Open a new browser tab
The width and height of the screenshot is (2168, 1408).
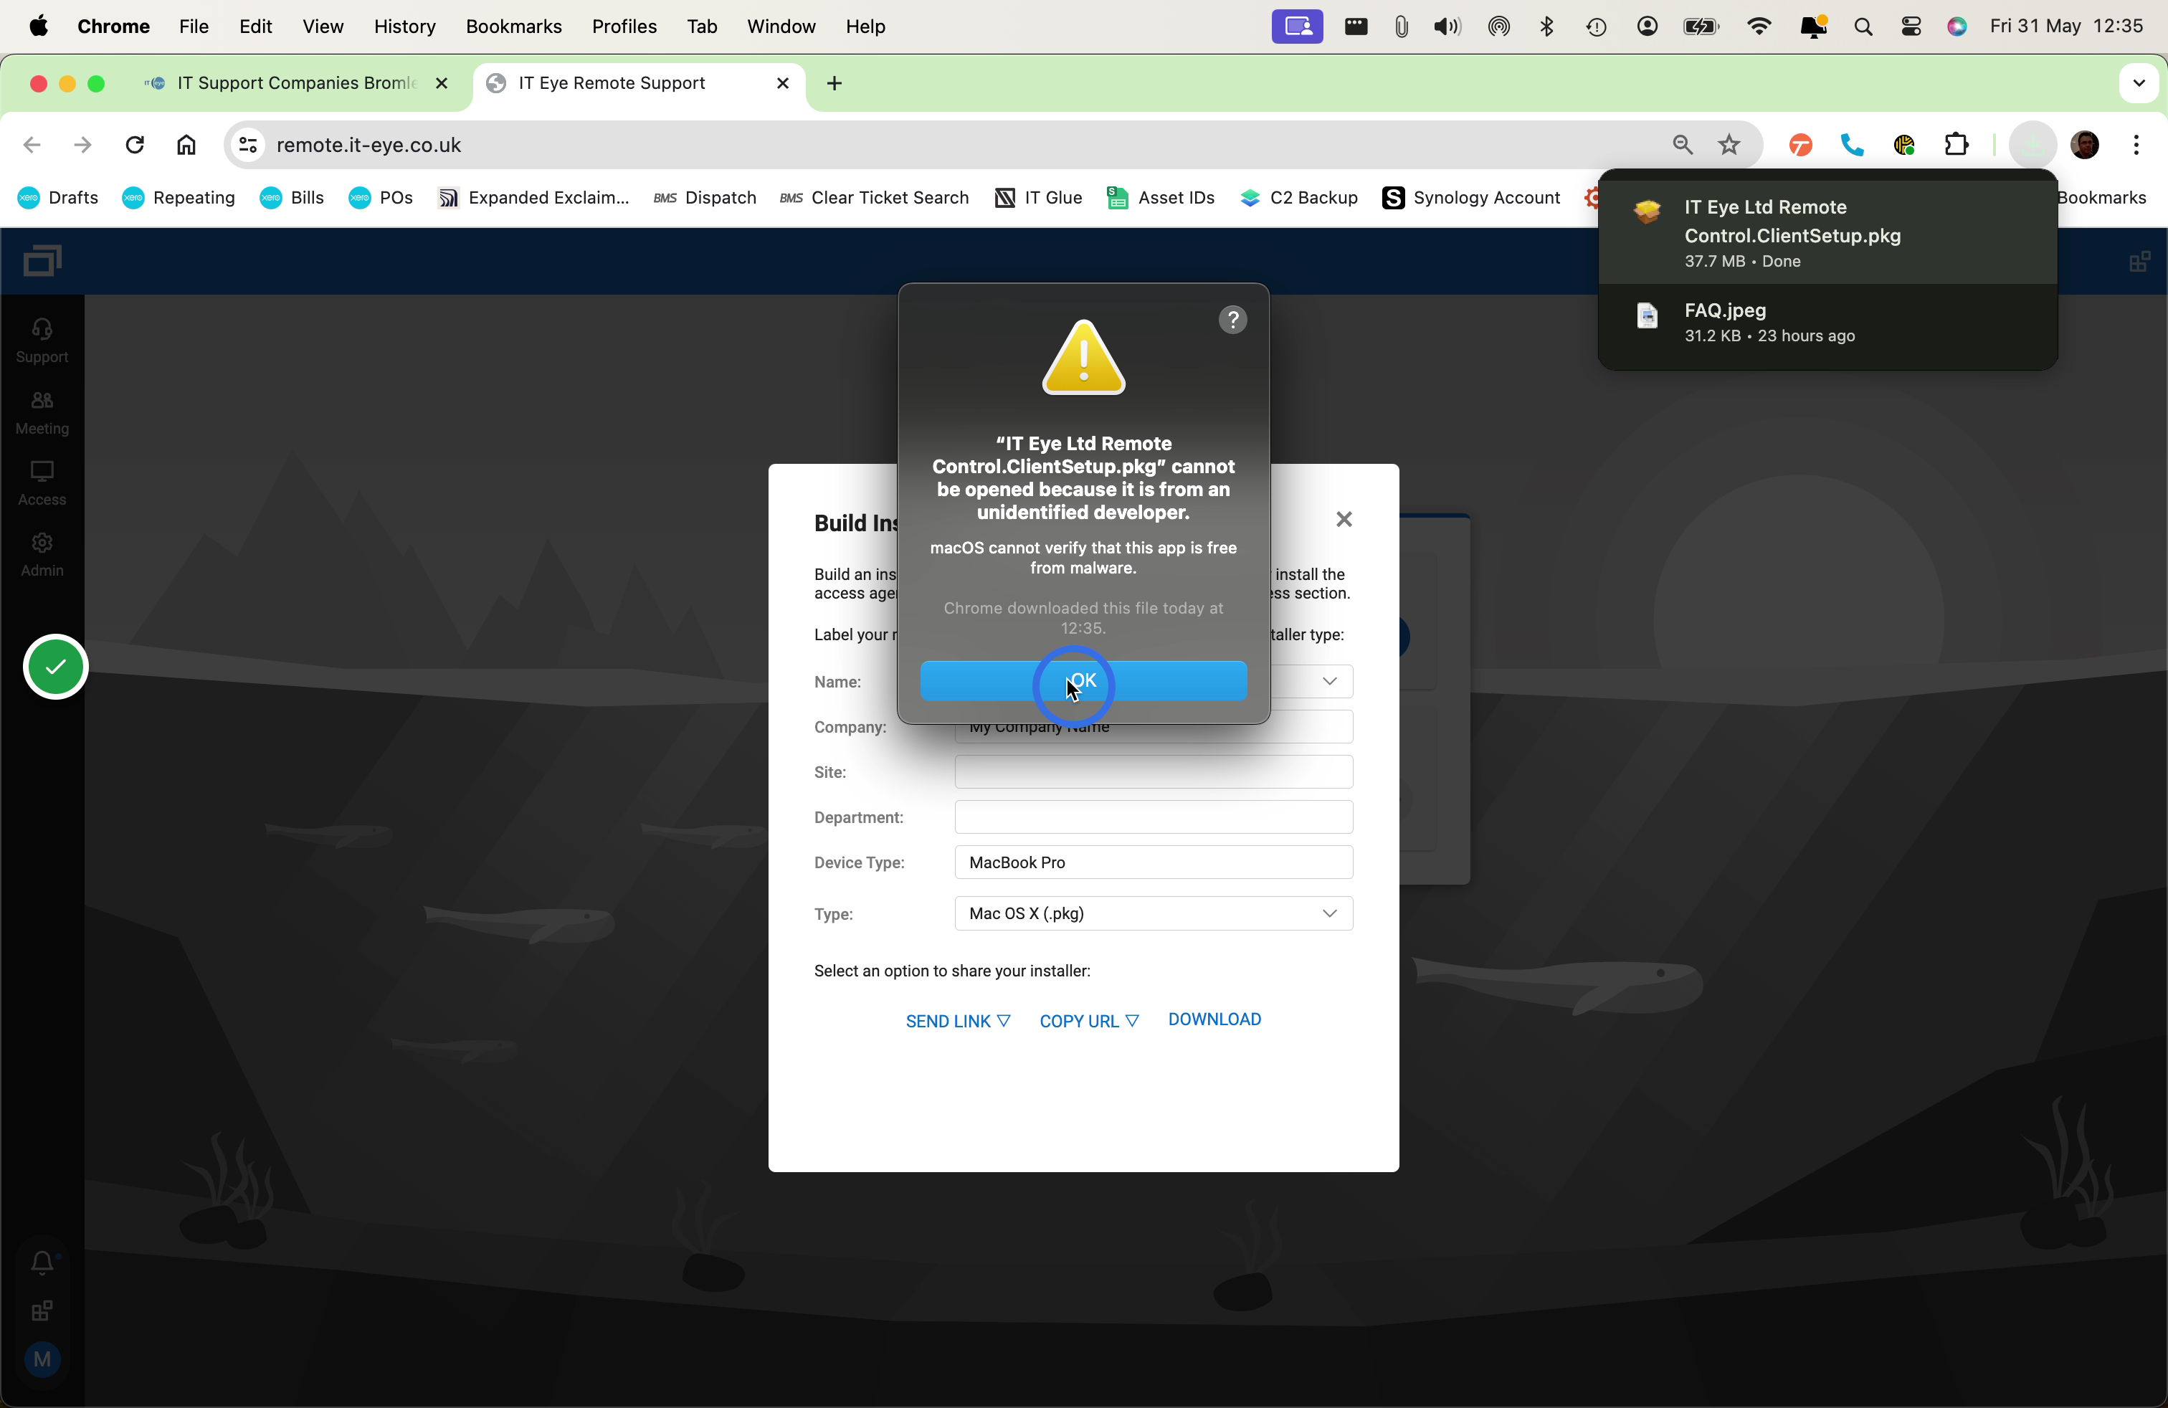tap(835, 84)
